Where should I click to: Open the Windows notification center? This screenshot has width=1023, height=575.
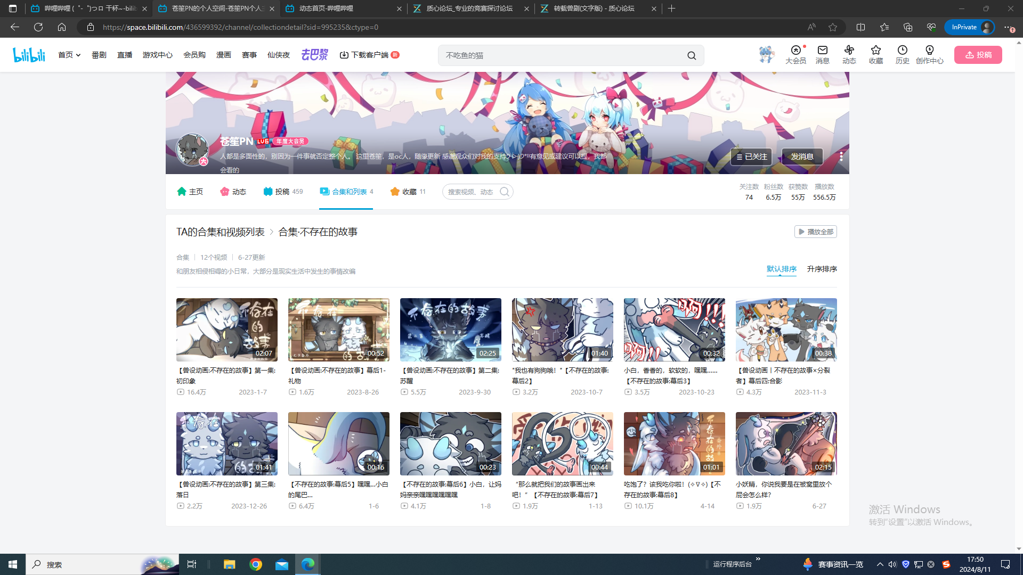point(1005,564)
